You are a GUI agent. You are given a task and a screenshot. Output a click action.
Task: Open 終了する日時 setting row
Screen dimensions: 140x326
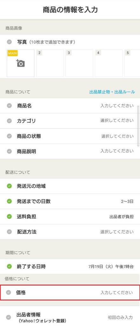(70, 266)
